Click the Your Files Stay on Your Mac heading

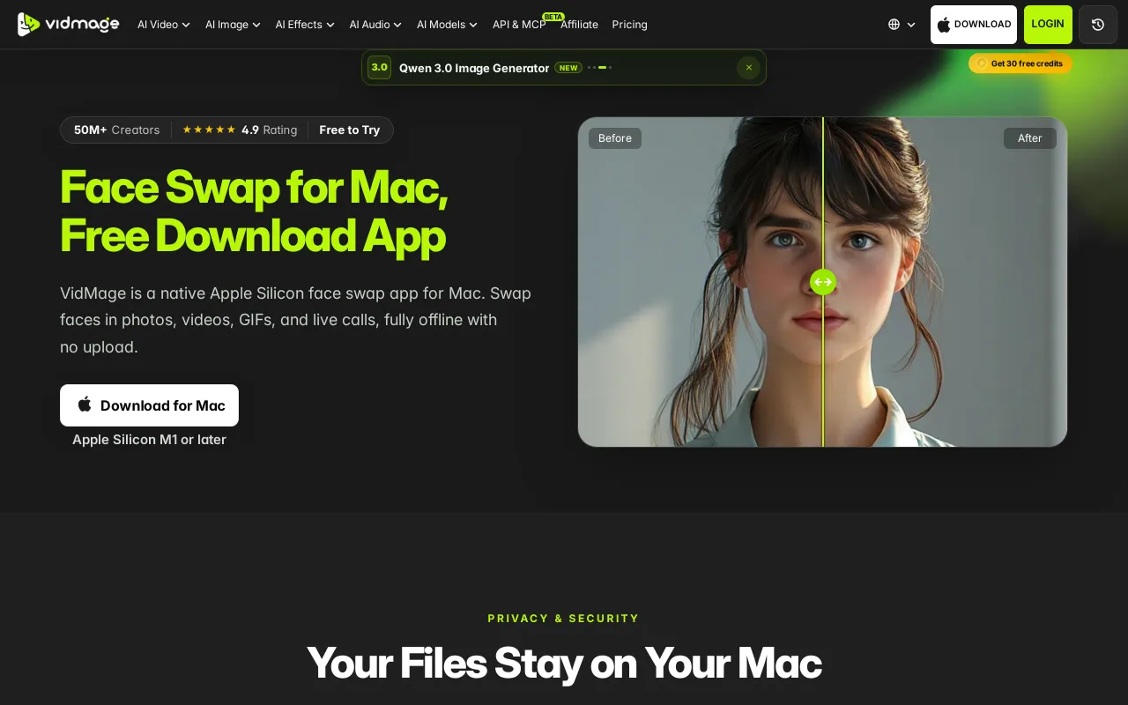(564, 664)
